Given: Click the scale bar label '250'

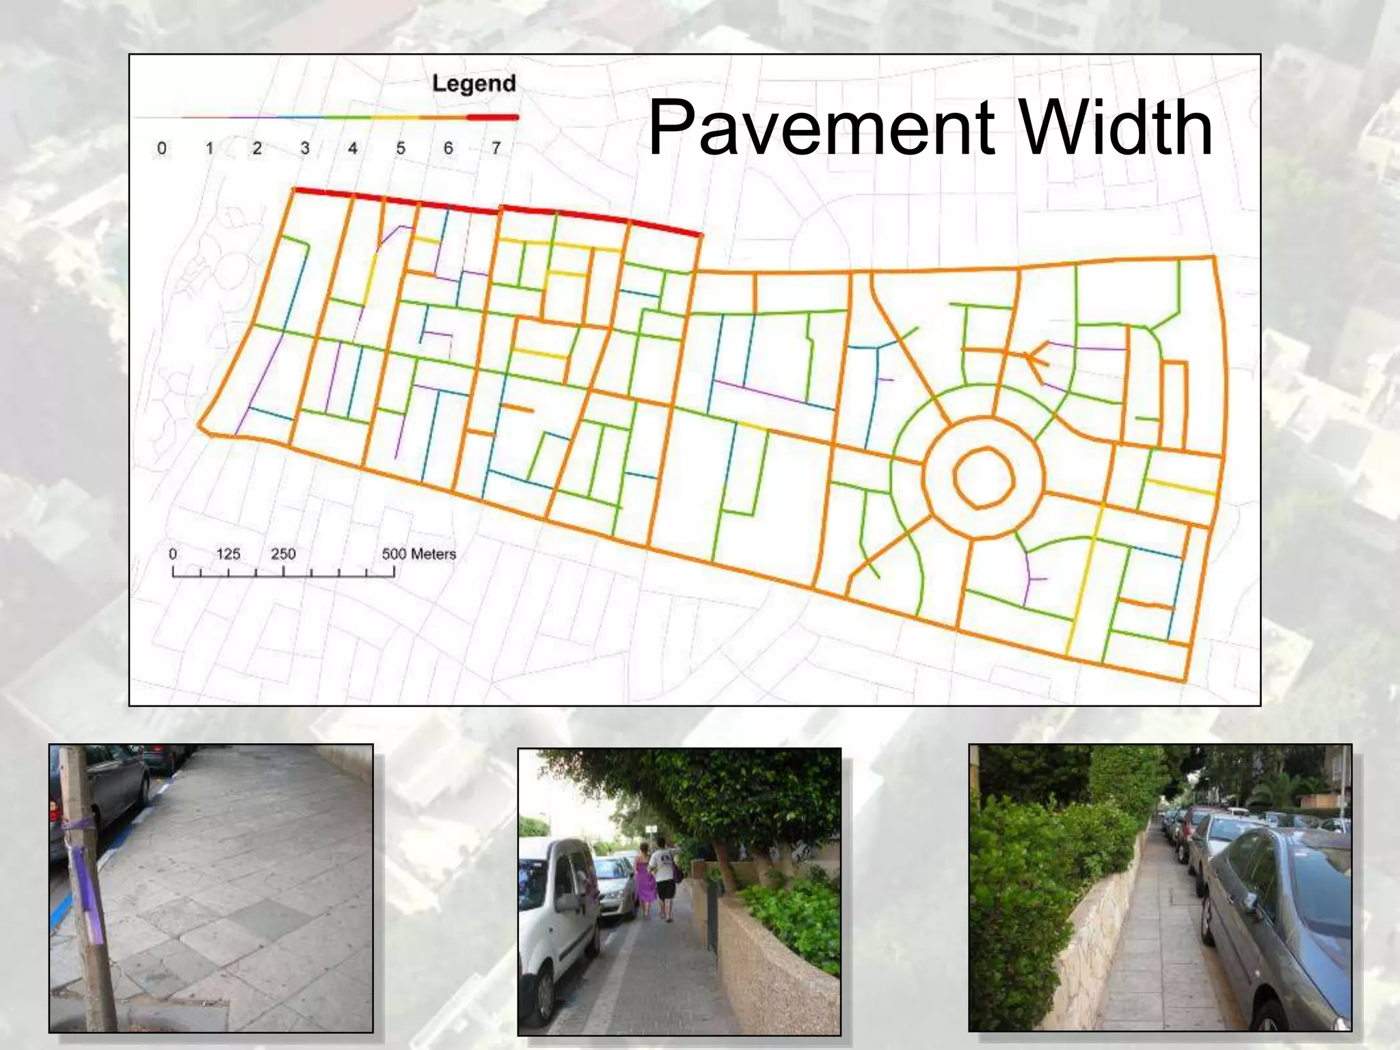Looking at the screenshot, I should pos(283,554).
